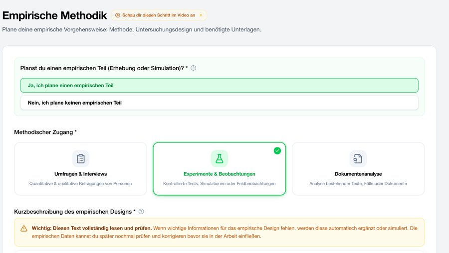Image resolution: width=449 pixels, height=253 pixels.
Task: Click help icon next to empirischen Teil question
Action: coord(193,68)
